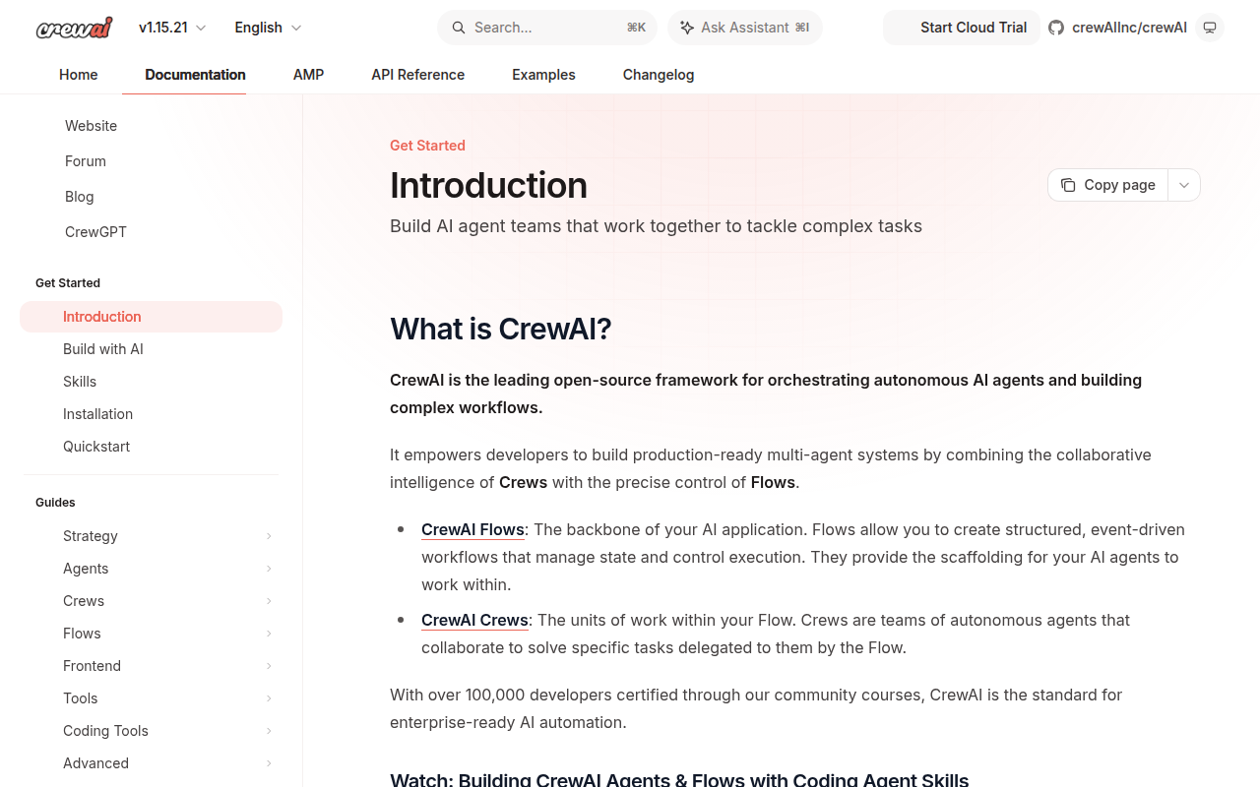Screen dimensions: 1260x787
Task: Open the v1.15.21 version dropdown
Action: click(172, 28)
